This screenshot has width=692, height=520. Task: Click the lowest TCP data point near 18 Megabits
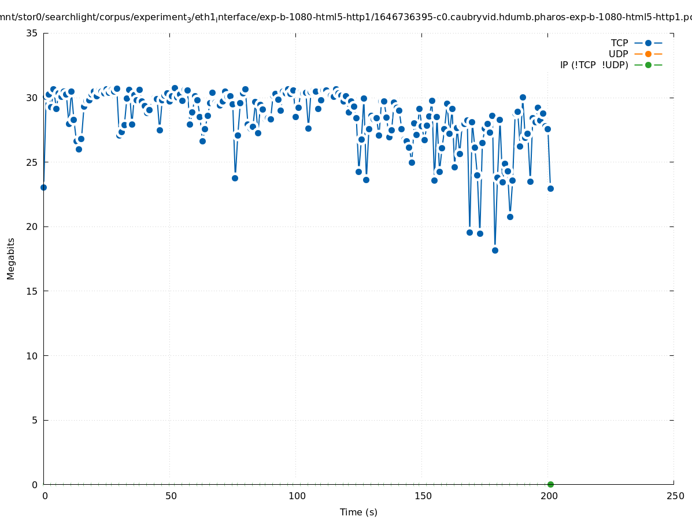(x=495, y=250)
